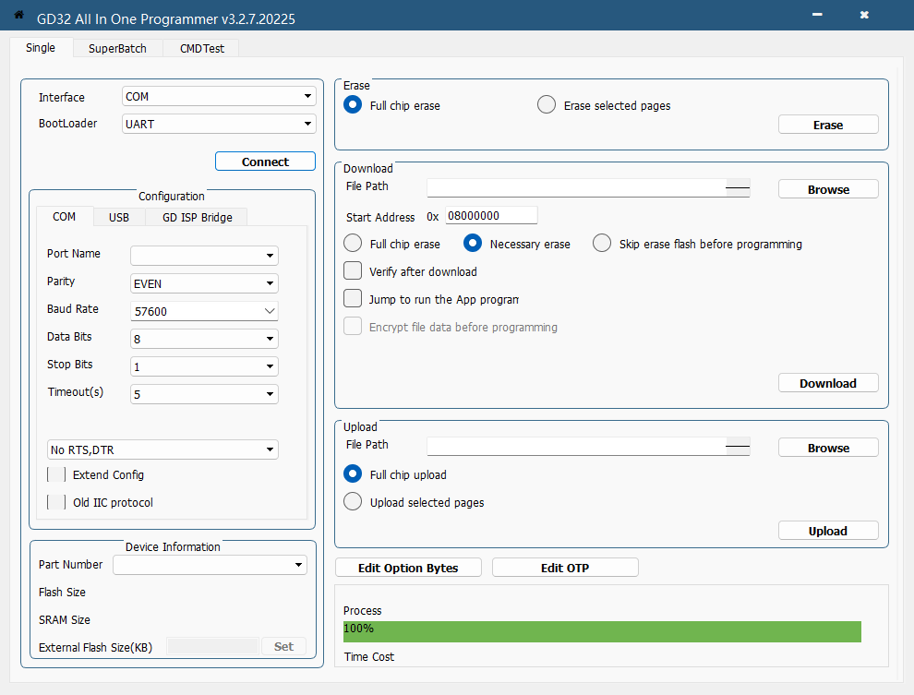Expand the No RTS,DTR dropdown
This screenshot has width=914, height=695.
click(162, 449)
